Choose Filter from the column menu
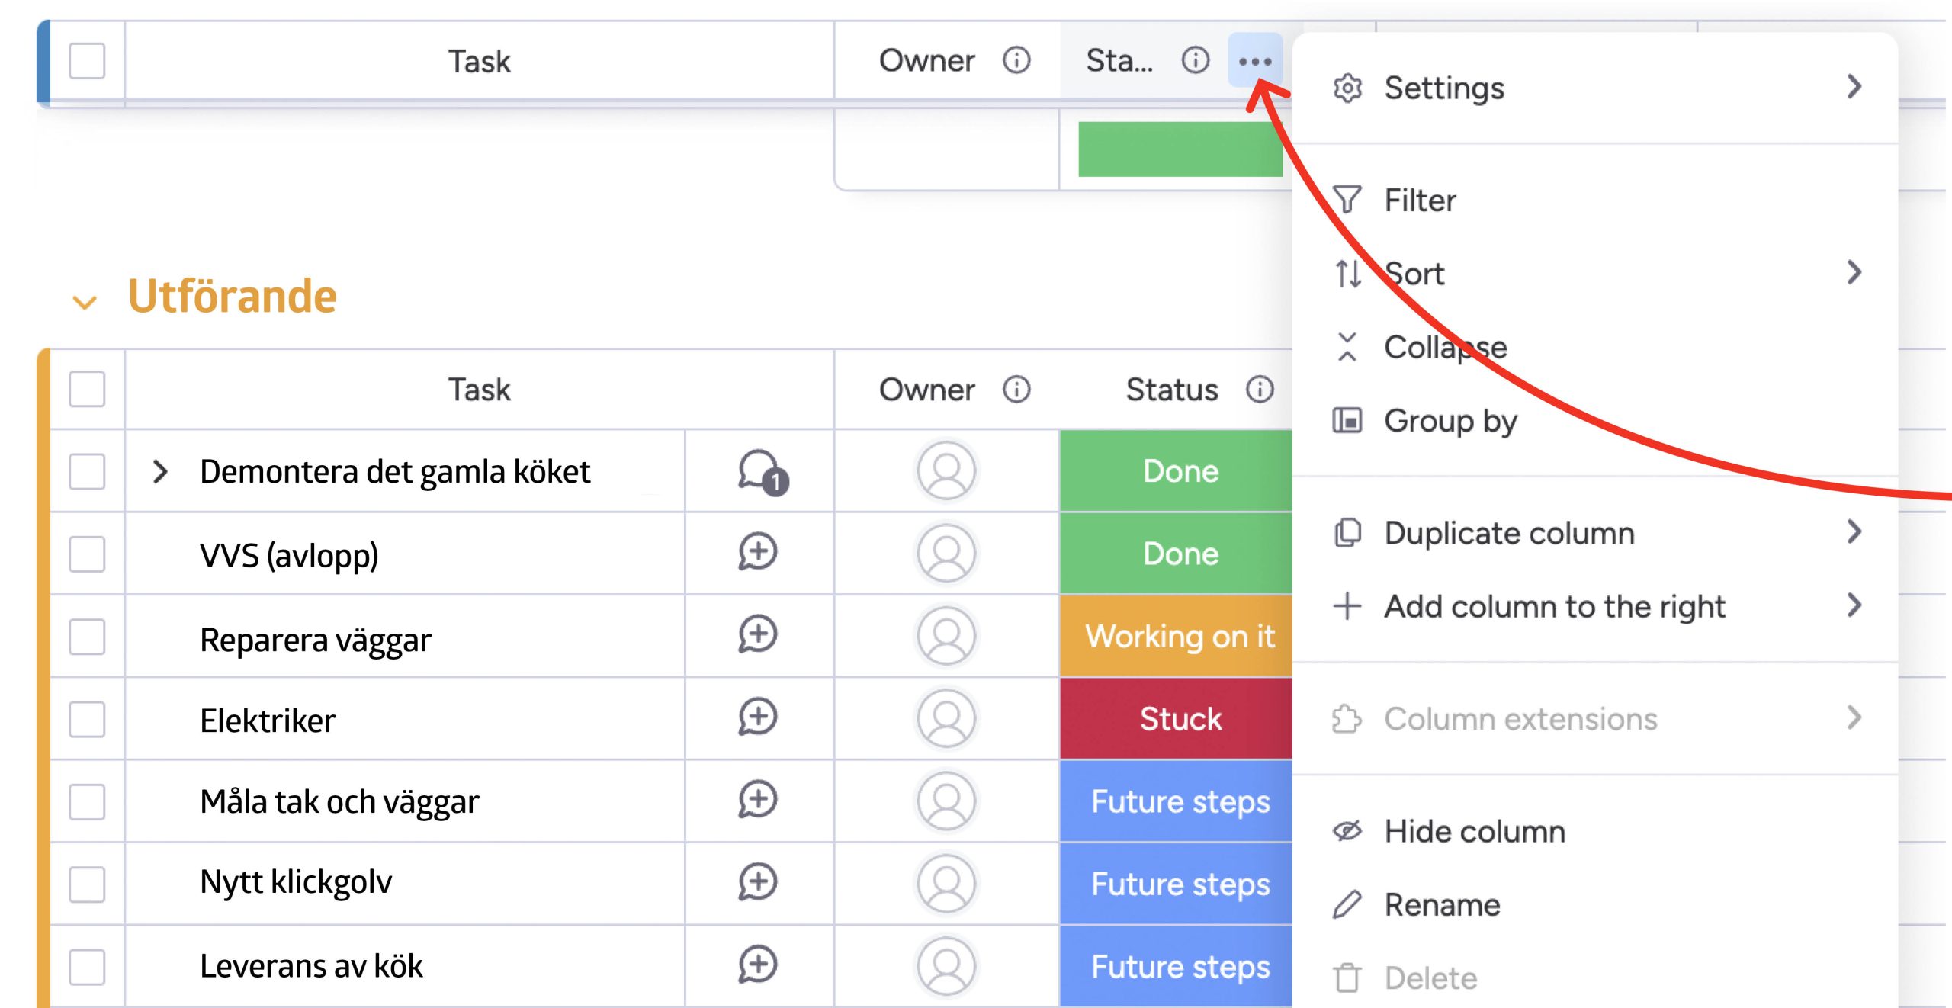The image size is (1952, 1008). coord(1420,201)
